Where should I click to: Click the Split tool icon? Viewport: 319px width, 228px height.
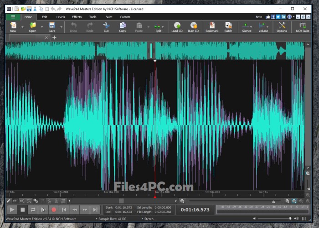[157, 26]
